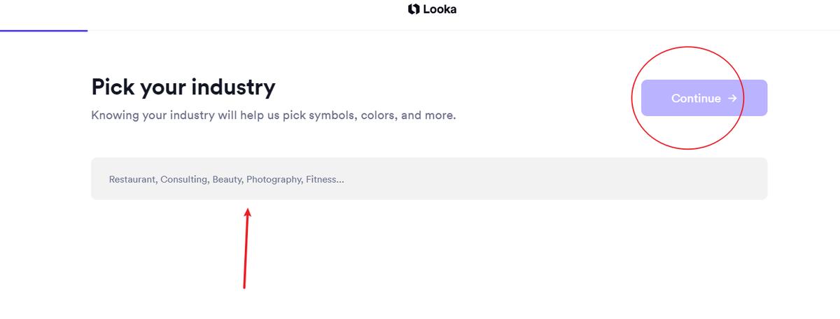Click the "Fitness..." placeholder word
Screen dimensions: 840x319
(x=325, y=180)
